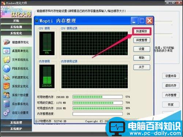Click the 磁盘缓存优化 text label
This screenshot has height=137, width=183.
pyautogui.click(x=20, y=42)
